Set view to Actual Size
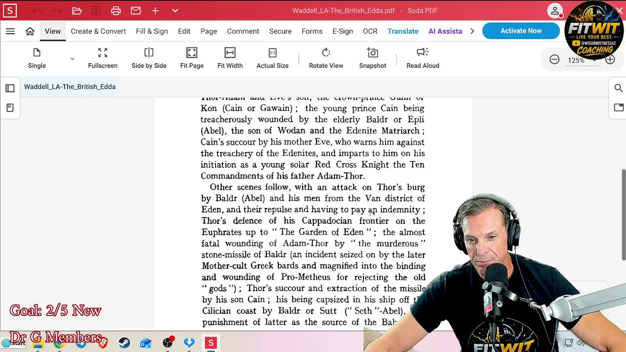This screenshot has width=626, height=352. click(x=272, y=58)
